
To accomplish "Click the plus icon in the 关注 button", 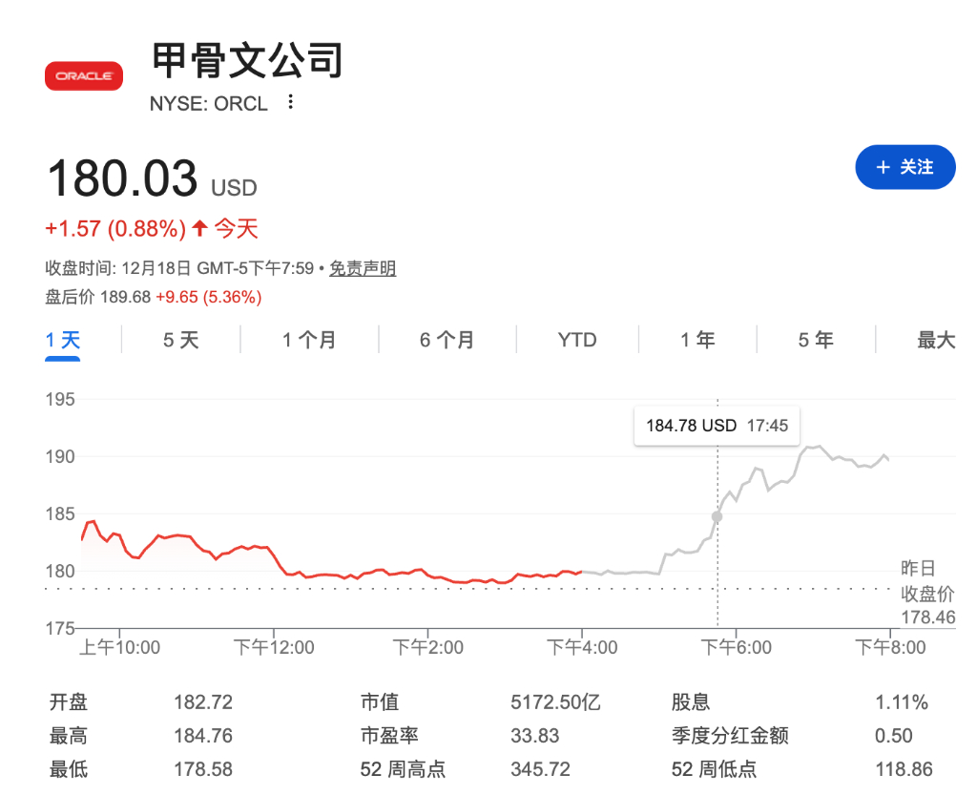I will coord(883,166).
